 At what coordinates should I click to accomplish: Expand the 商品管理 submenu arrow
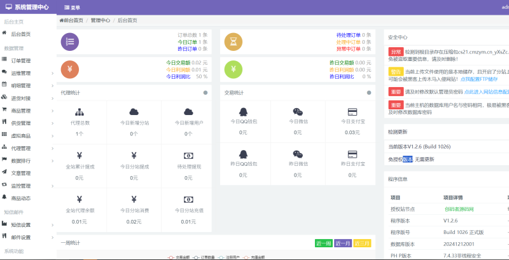point(53,111)
